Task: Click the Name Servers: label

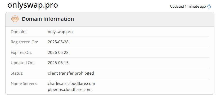Action: click(x=24, y=83)
